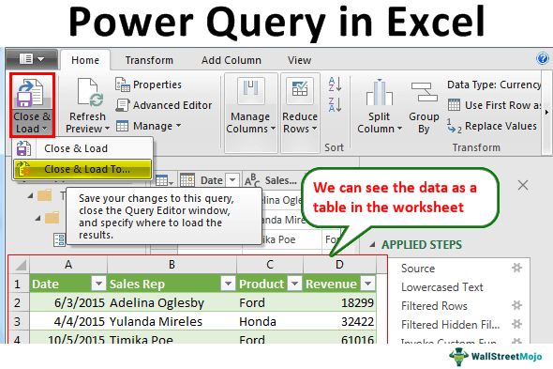Viewport: 553px width, 369px height.
Task: Select worksheet column D header
Action: 339,265
